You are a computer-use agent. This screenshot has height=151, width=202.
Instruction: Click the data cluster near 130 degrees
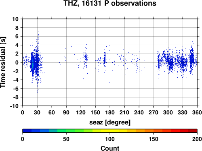[x=86, y=57]
